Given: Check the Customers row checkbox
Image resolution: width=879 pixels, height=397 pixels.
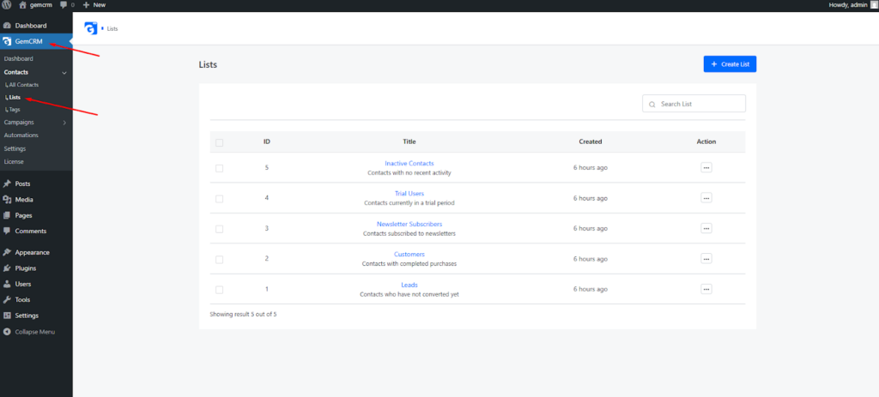Looking at the screenshot, I should [219, 259].
